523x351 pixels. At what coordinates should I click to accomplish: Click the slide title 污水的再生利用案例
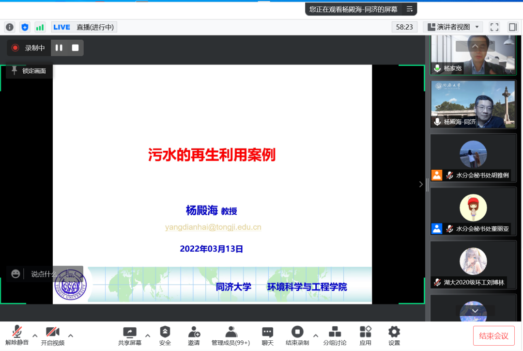(212, 155)
